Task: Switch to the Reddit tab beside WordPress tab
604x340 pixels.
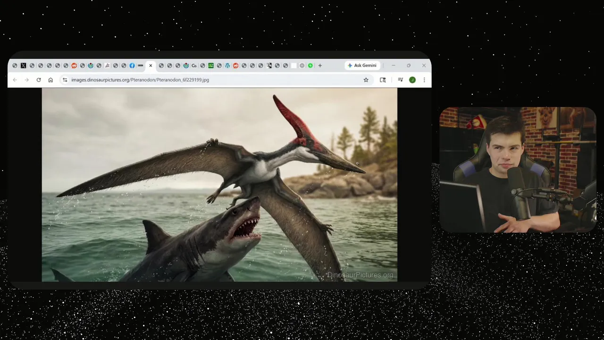Action: 235,66
